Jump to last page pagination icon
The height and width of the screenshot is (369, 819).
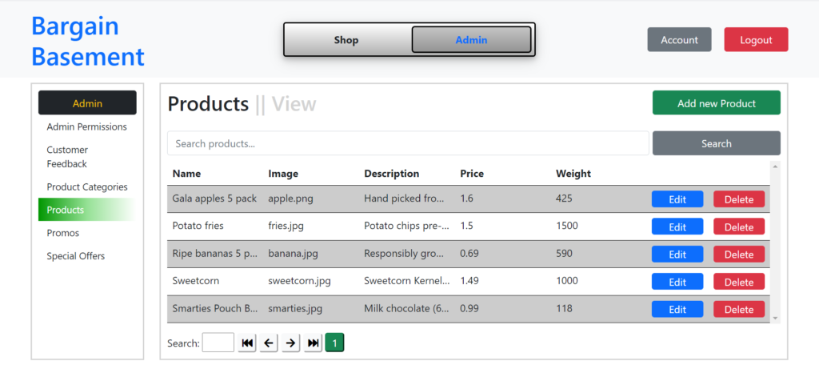314,343
